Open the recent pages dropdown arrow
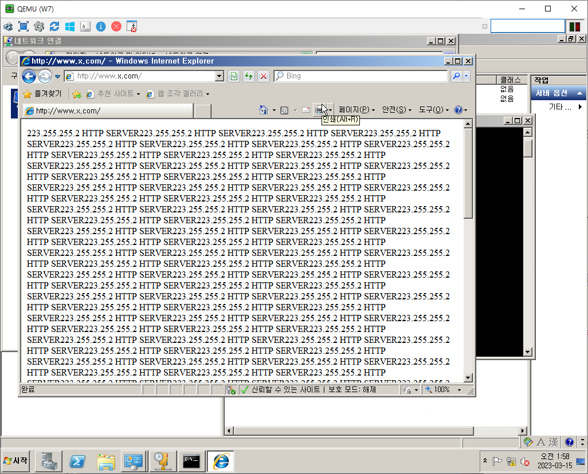 click(57, 77)
